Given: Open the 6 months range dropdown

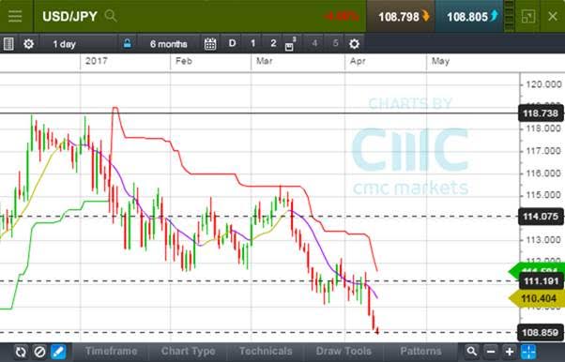Looking at the screenshot, I should tap(169, 44).
